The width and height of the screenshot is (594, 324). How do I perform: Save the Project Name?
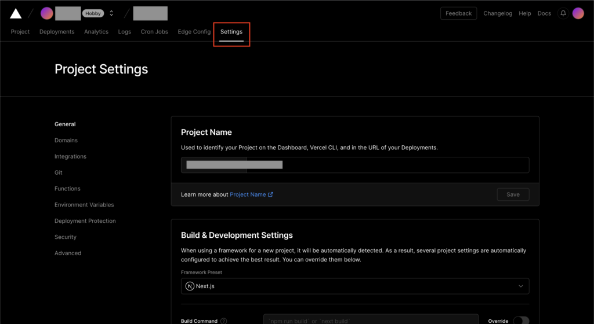click(x=513, y=194)
